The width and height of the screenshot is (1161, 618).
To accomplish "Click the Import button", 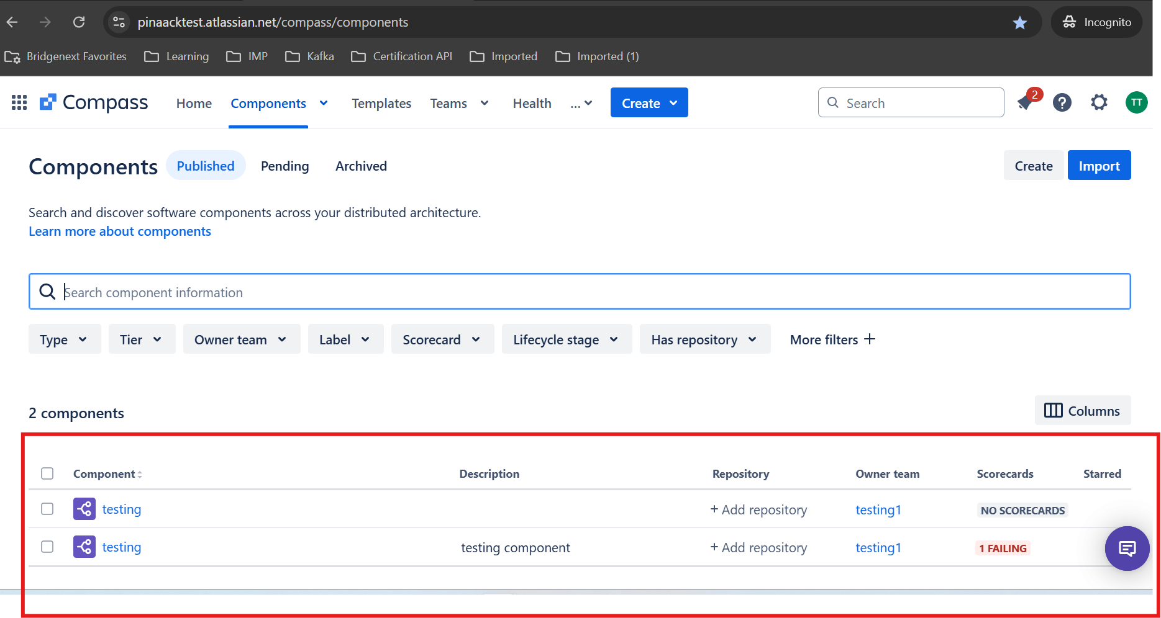I will 1099,166.
